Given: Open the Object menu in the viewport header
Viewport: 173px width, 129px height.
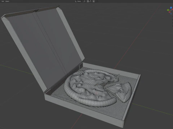Looking at the screenshot, I should tap(7, 1).
